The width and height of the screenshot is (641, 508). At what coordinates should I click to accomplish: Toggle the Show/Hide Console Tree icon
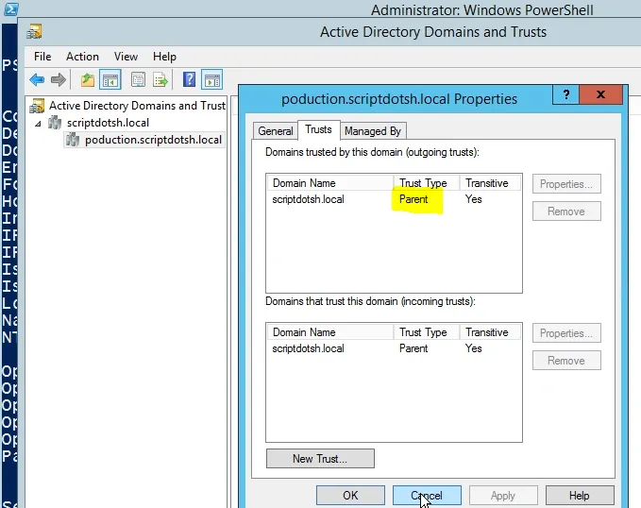pos(110,79)
